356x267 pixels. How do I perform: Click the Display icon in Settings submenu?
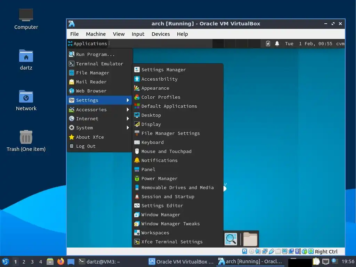click(137, 124)
